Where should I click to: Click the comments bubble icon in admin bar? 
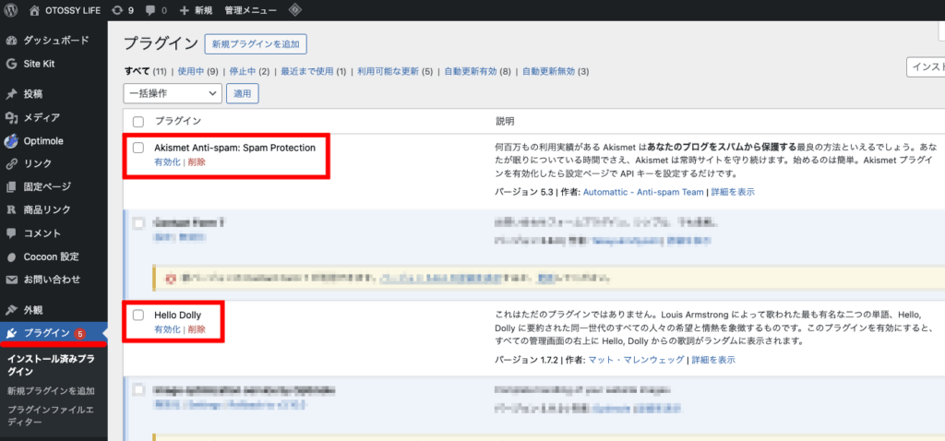[152, 10]
